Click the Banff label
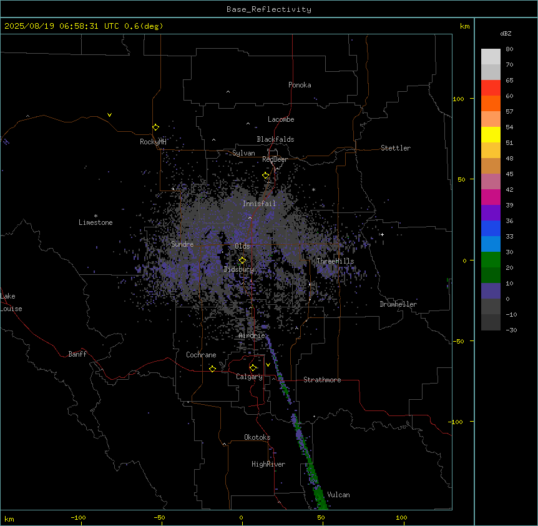This screenshot has width=538, height=526. coord(77,354)
